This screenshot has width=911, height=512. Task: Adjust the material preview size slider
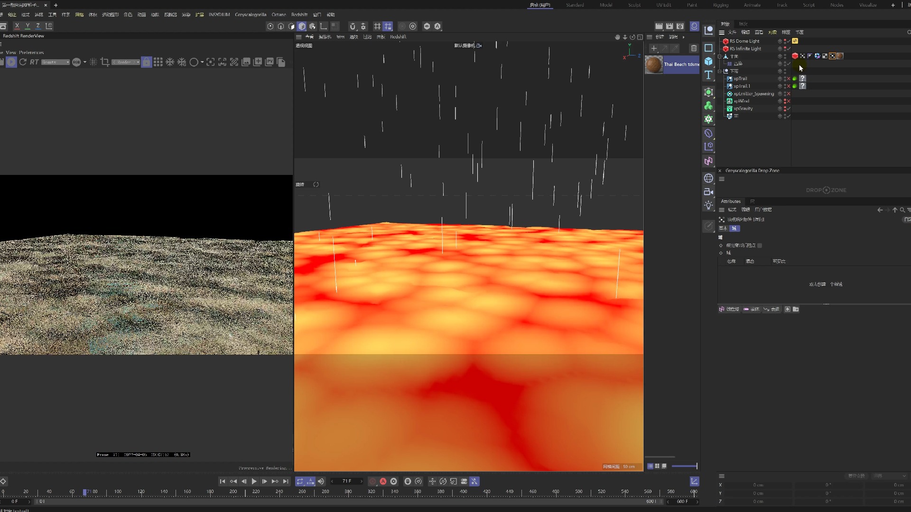(684, 466)
